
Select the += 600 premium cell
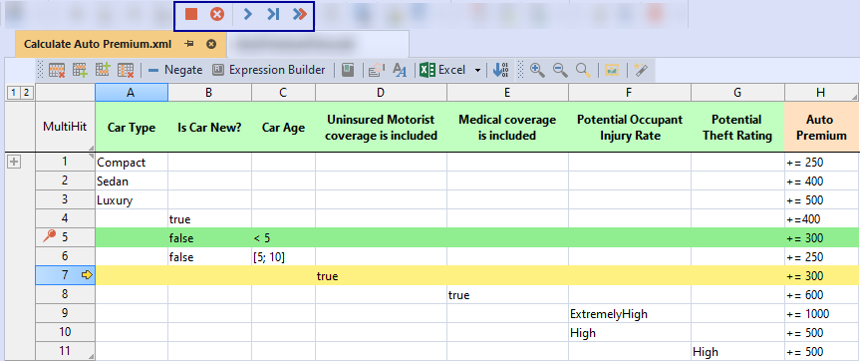tap(821, 295)
